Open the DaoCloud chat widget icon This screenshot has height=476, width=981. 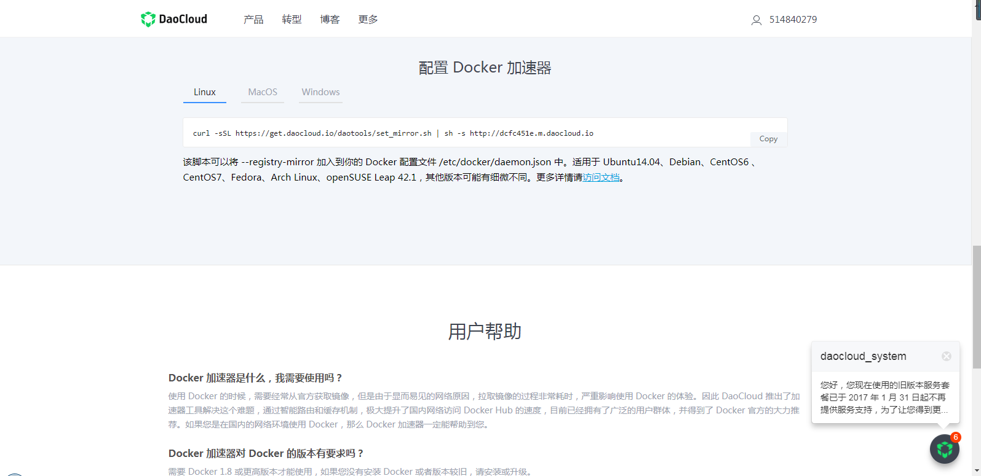tap(945, 449)
